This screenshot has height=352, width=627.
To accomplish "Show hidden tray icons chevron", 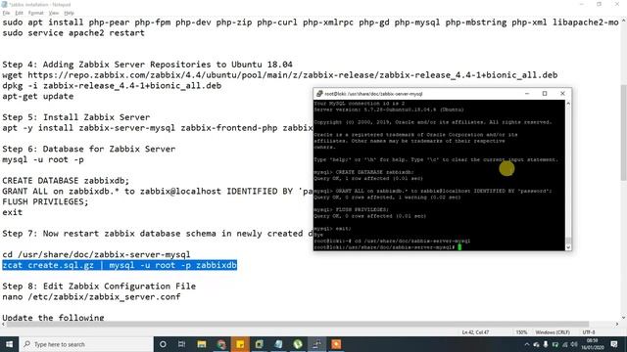I will (x=527, y=344).
